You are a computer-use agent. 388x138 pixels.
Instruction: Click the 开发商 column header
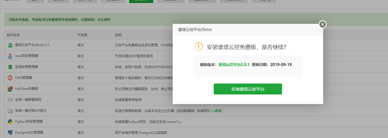click(x=82, y=35)
